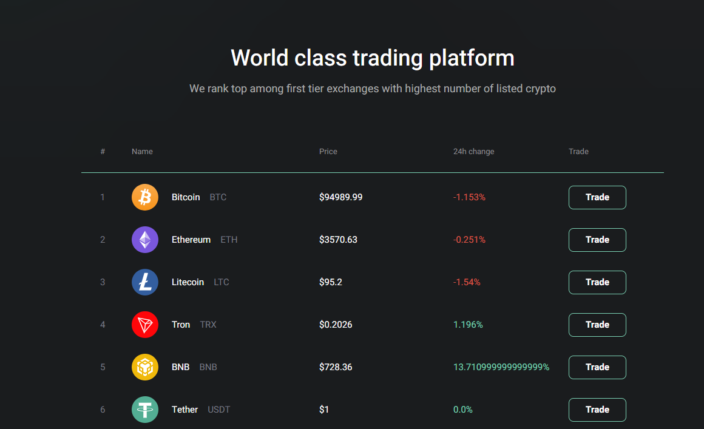Image resolution: width=704 pixels, height=429 pixels.
Task: Click Trade button next to BNB
Action: 597,367
